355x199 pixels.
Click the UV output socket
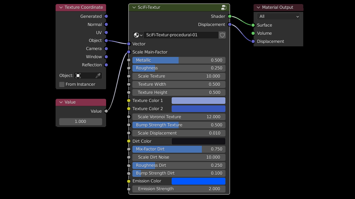106,33
